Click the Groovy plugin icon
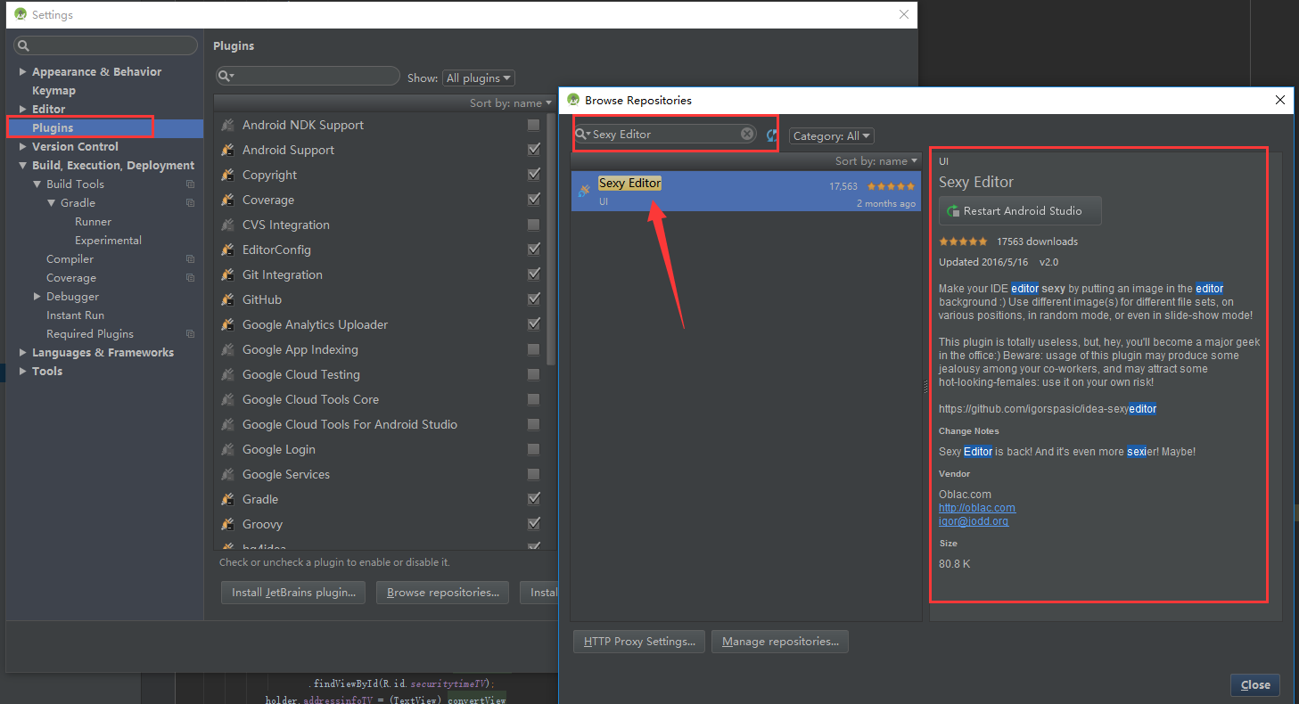The width and height of the screenshot is (1299, 704). pos(227,525)
